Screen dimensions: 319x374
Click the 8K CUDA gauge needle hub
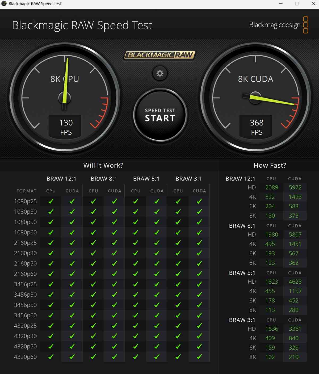255,98
